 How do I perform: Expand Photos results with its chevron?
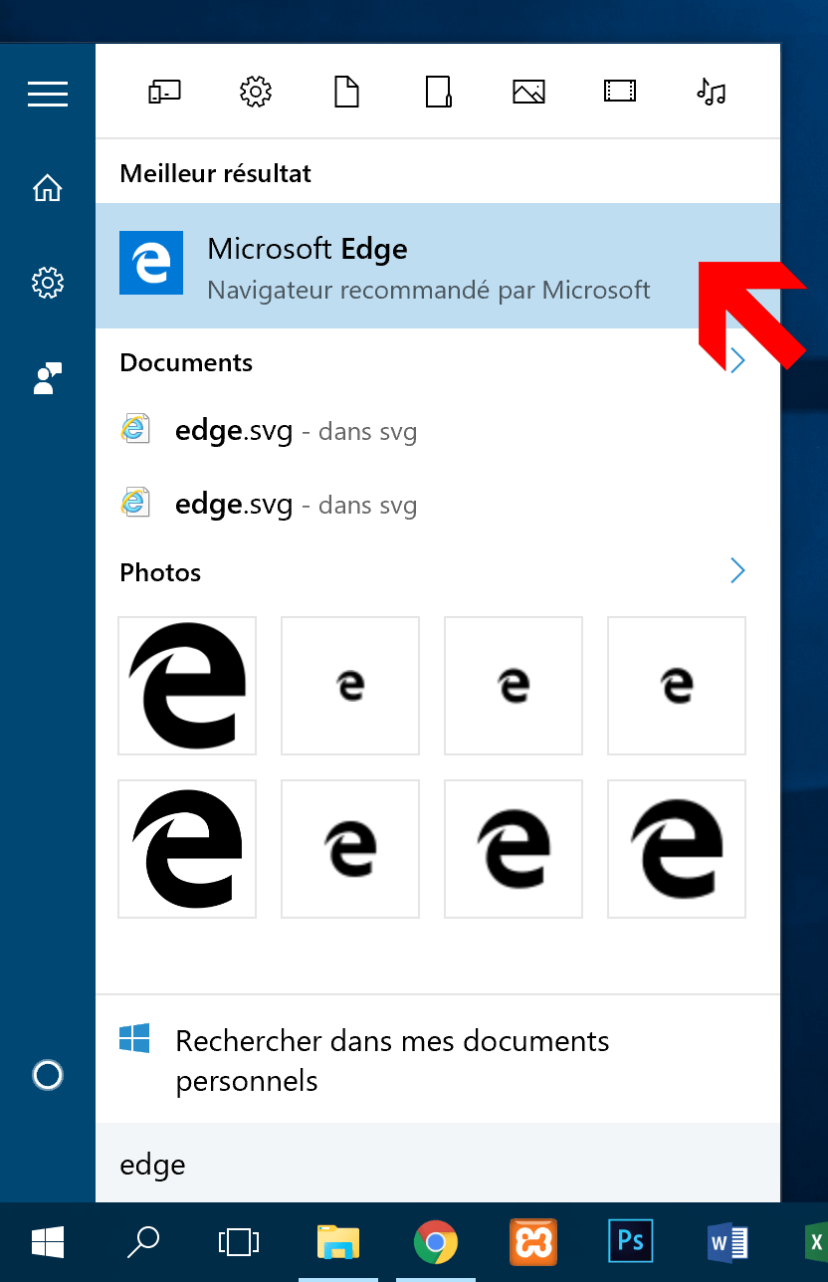coord(737,570)
